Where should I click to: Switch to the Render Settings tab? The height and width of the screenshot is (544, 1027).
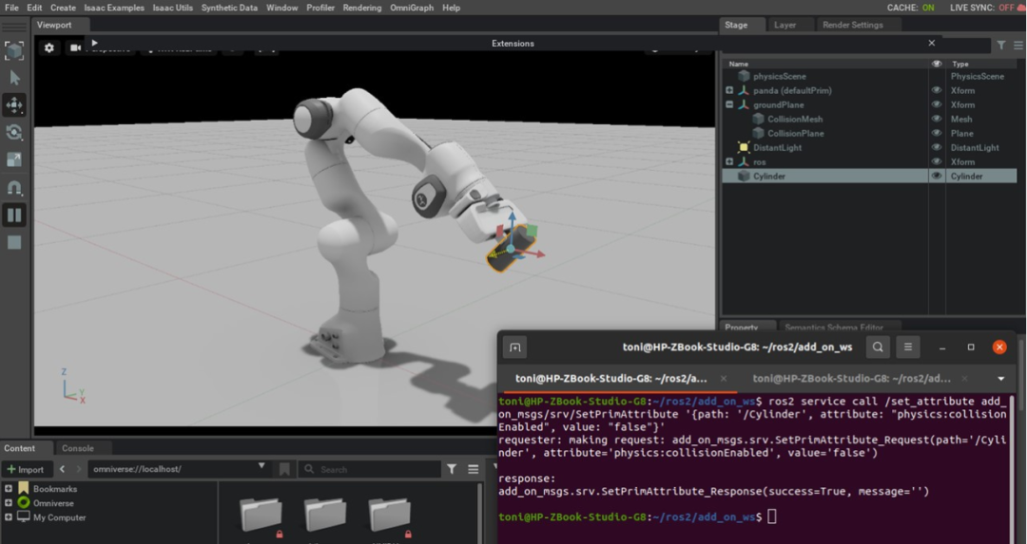coord(852,26)
